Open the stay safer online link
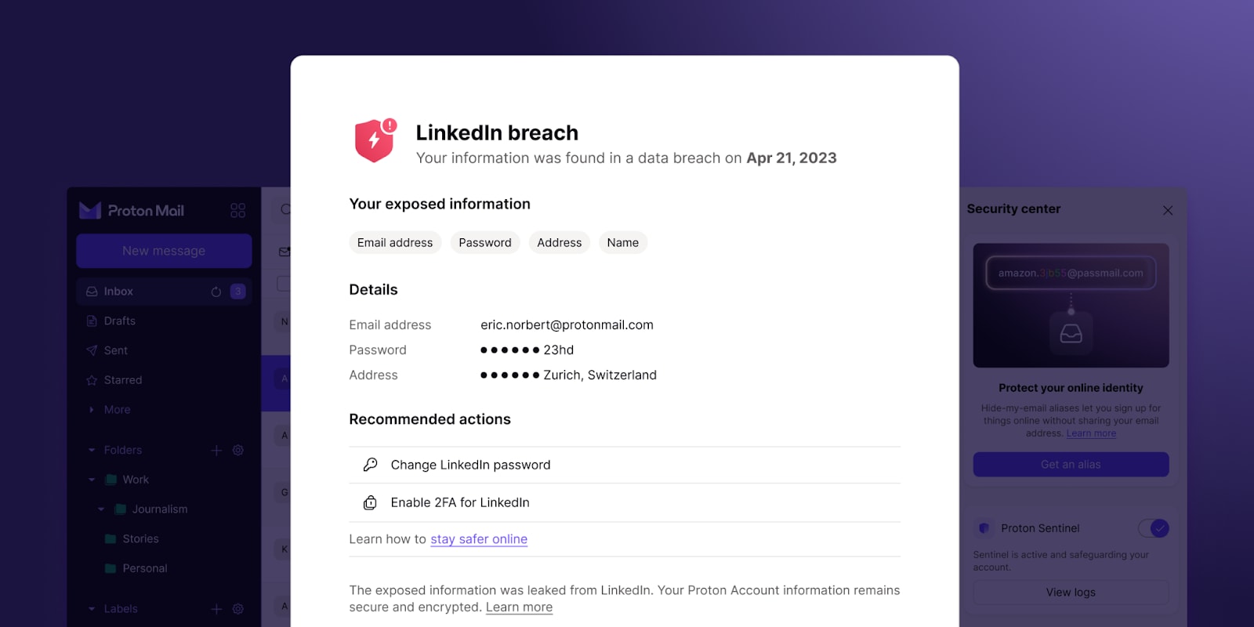The height and width of the screenshot is (627, 1254). pos(479,539)
